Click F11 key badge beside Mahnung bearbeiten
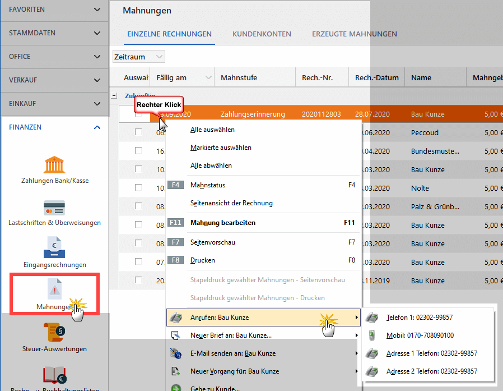 (175, 223)
